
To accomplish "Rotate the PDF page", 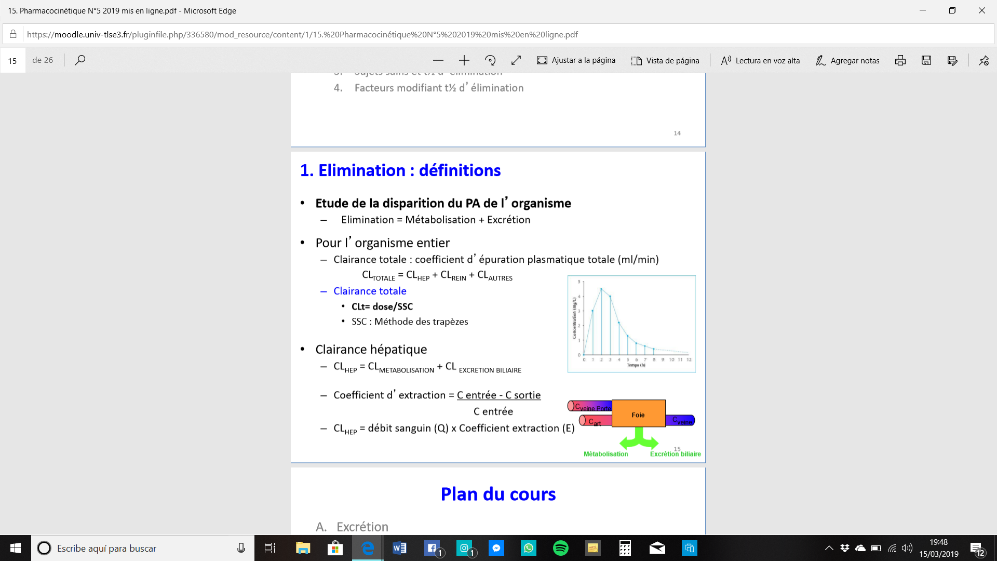I will (490, 60).
